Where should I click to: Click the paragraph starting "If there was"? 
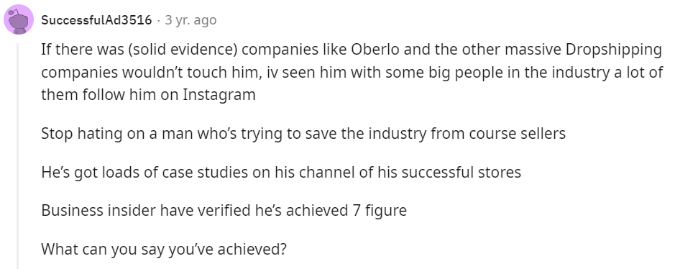[352, 73]
